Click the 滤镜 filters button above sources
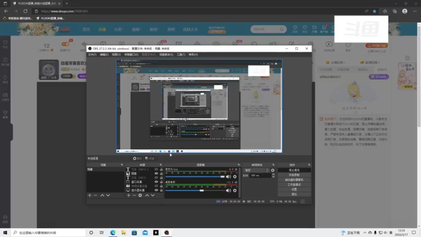Screen dimensions: 421x237 pos(150,159)
